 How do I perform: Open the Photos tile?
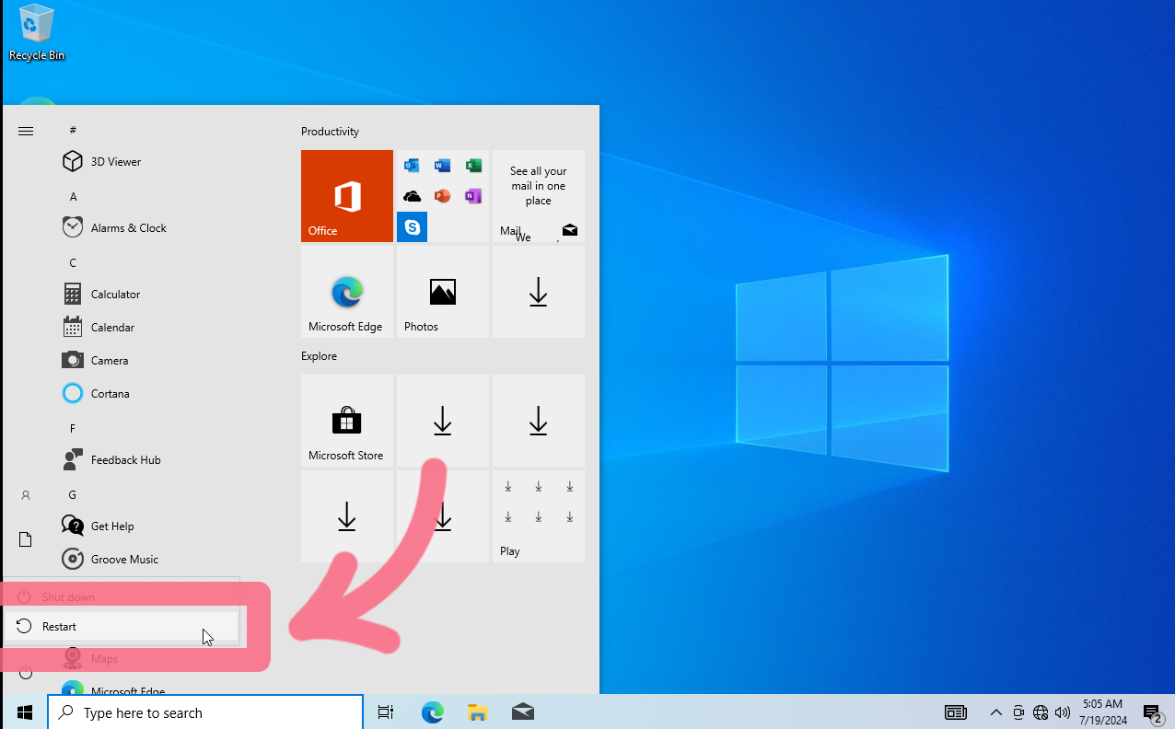click(442, 292)
